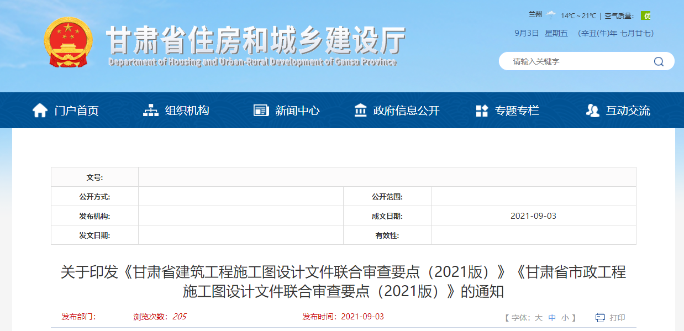The height and width of the screenshot is (331, 684).
Task: Click the home icon in navigation
Action: pos(40,111)
